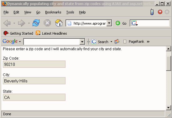The image size is (172, 118).
Task: Click the Go button label
Action: [x=124, y=23]
